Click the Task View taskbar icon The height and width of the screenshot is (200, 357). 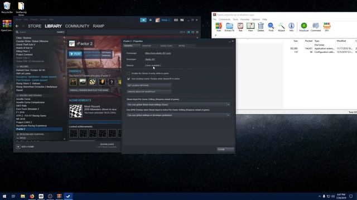coord(13,196)
